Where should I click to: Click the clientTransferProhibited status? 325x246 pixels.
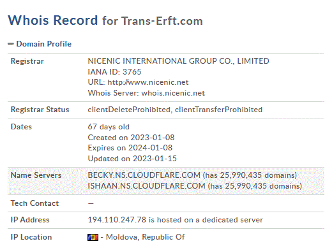click(x=218, y=110)
